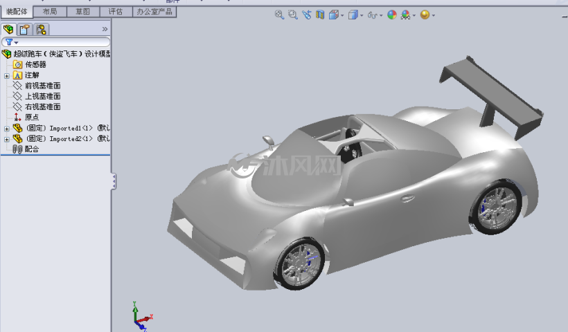Expand more manager tabs with the chevron

click(105, 29)
